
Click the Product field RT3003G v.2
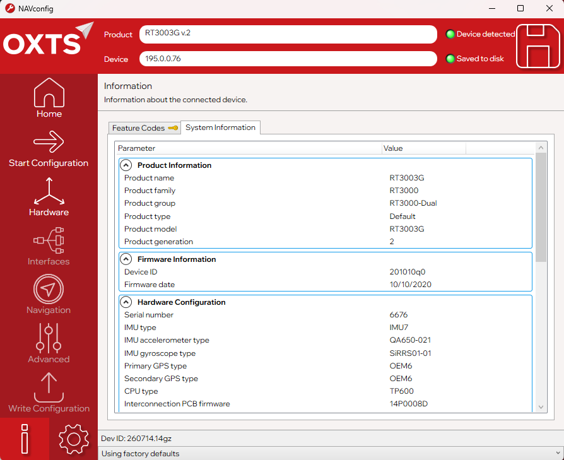pyautogui.click(x=288, y=34)
